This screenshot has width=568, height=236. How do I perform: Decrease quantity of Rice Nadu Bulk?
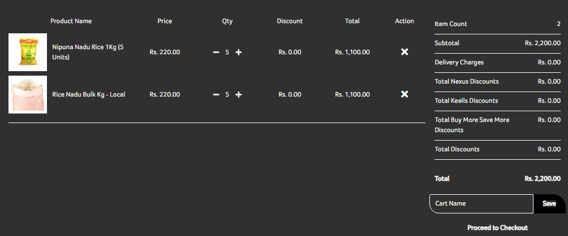click(216, 95)
